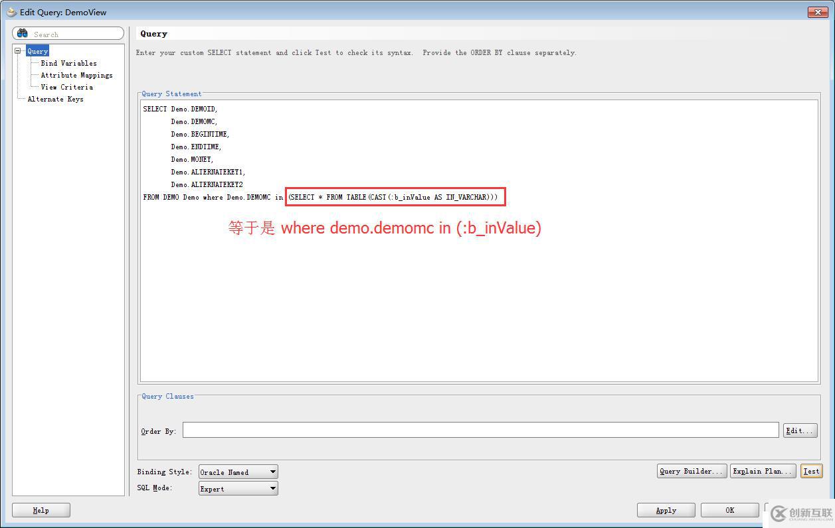Viewport: 835px width, 528px height.
Task: Open Attribute Mappings in the tree
Action: pos(76,75)
